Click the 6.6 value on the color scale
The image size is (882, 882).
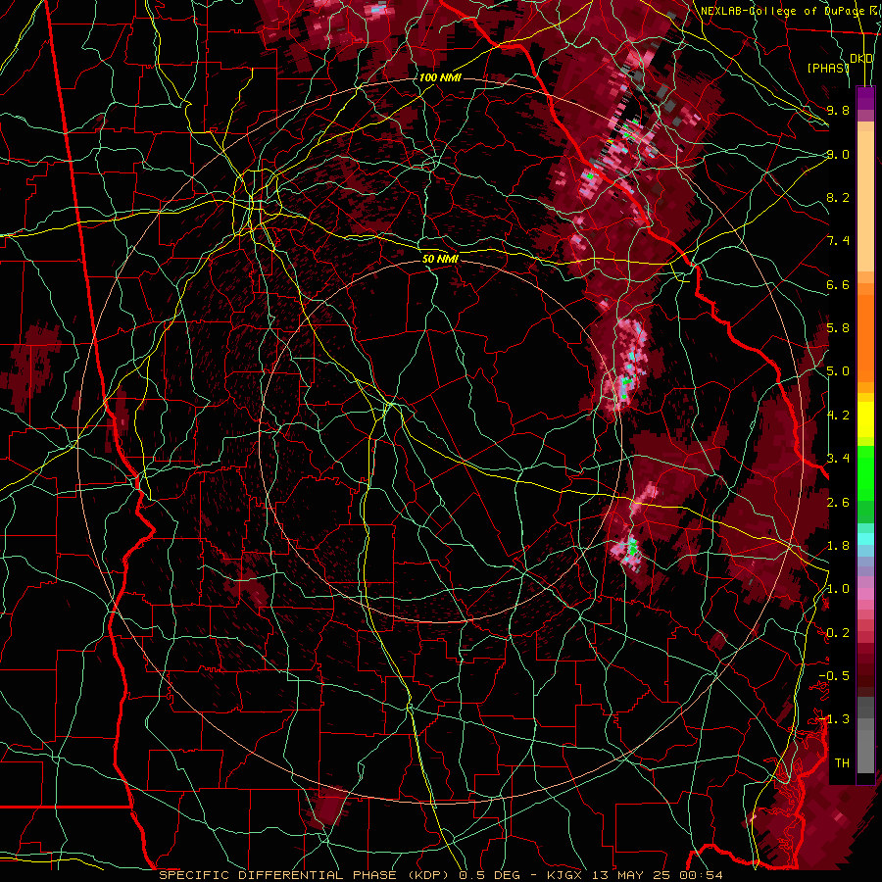pos(838,284)
